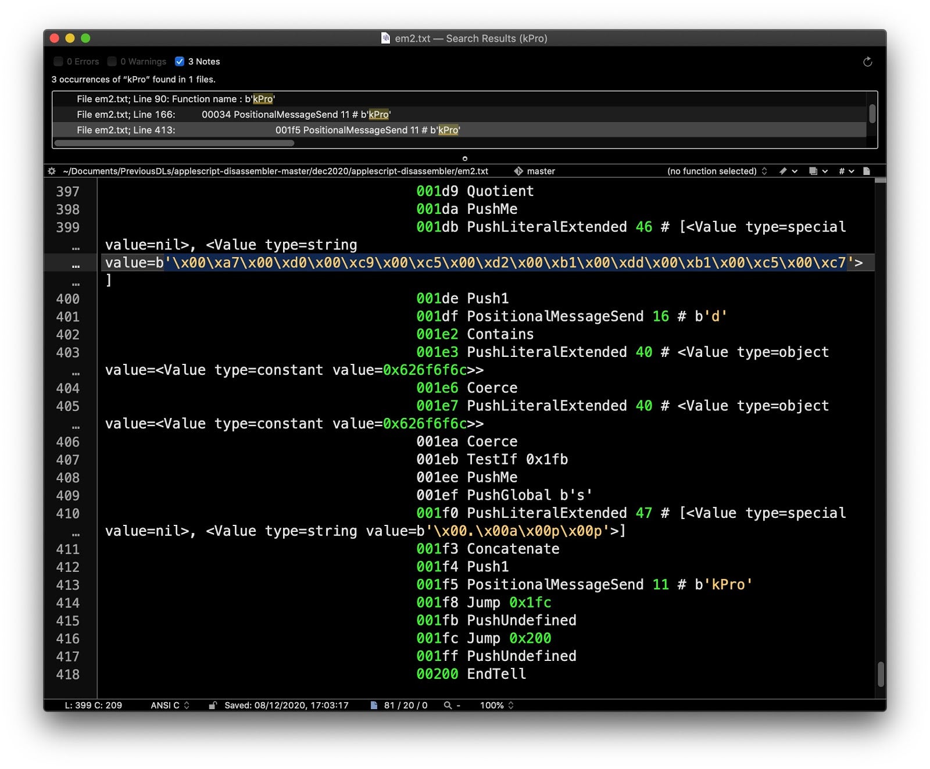The image size is (930, 769).
Task: Select the Line 90 Function name result
Action: point(176,99)
